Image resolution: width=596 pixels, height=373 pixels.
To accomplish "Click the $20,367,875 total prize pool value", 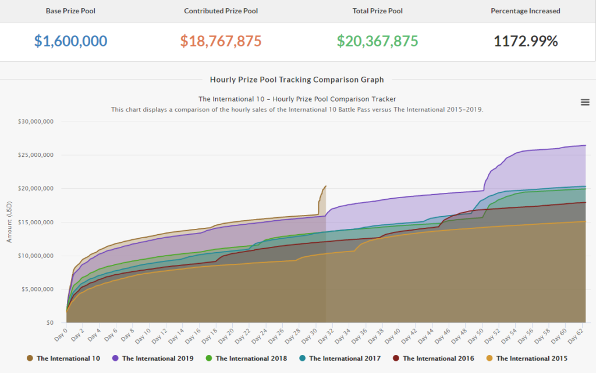I will coord(377,41).
